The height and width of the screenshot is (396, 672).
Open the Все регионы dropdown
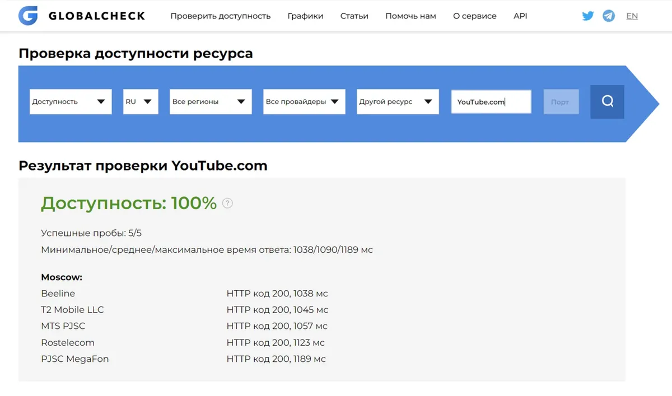[211, 102]
